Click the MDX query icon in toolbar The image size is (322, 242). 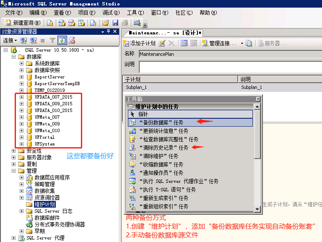[x=62, y=23]
